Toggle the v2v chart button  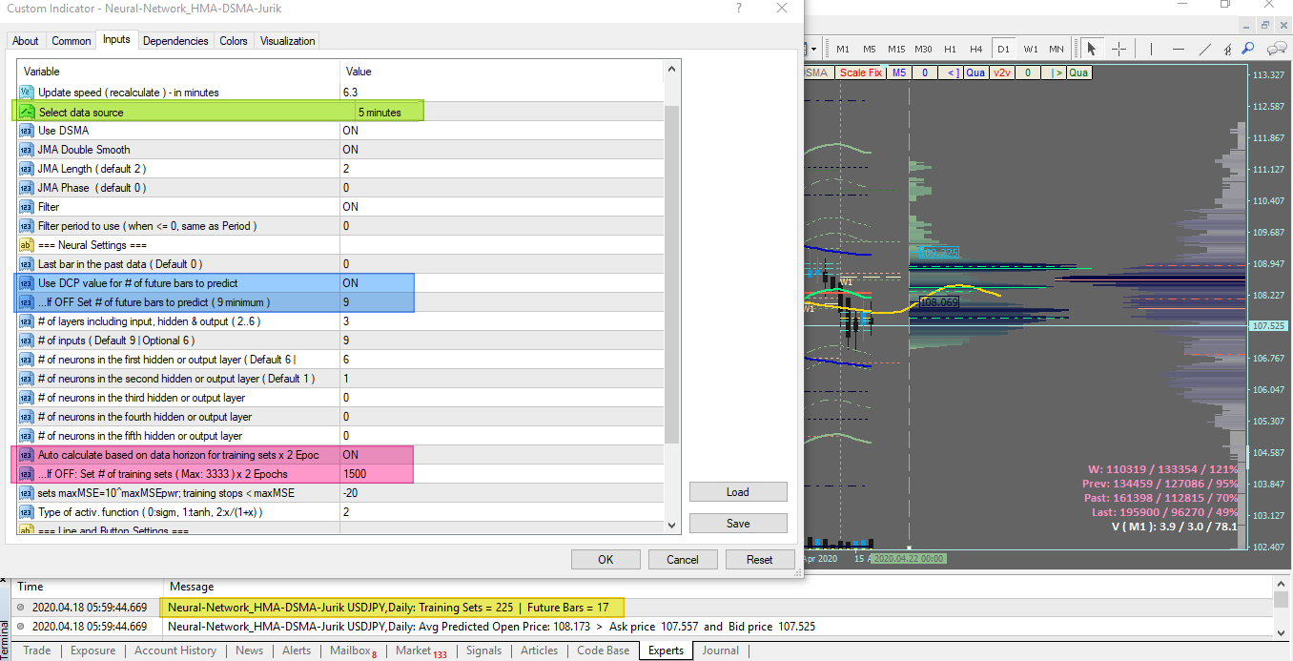point(1001,72)
